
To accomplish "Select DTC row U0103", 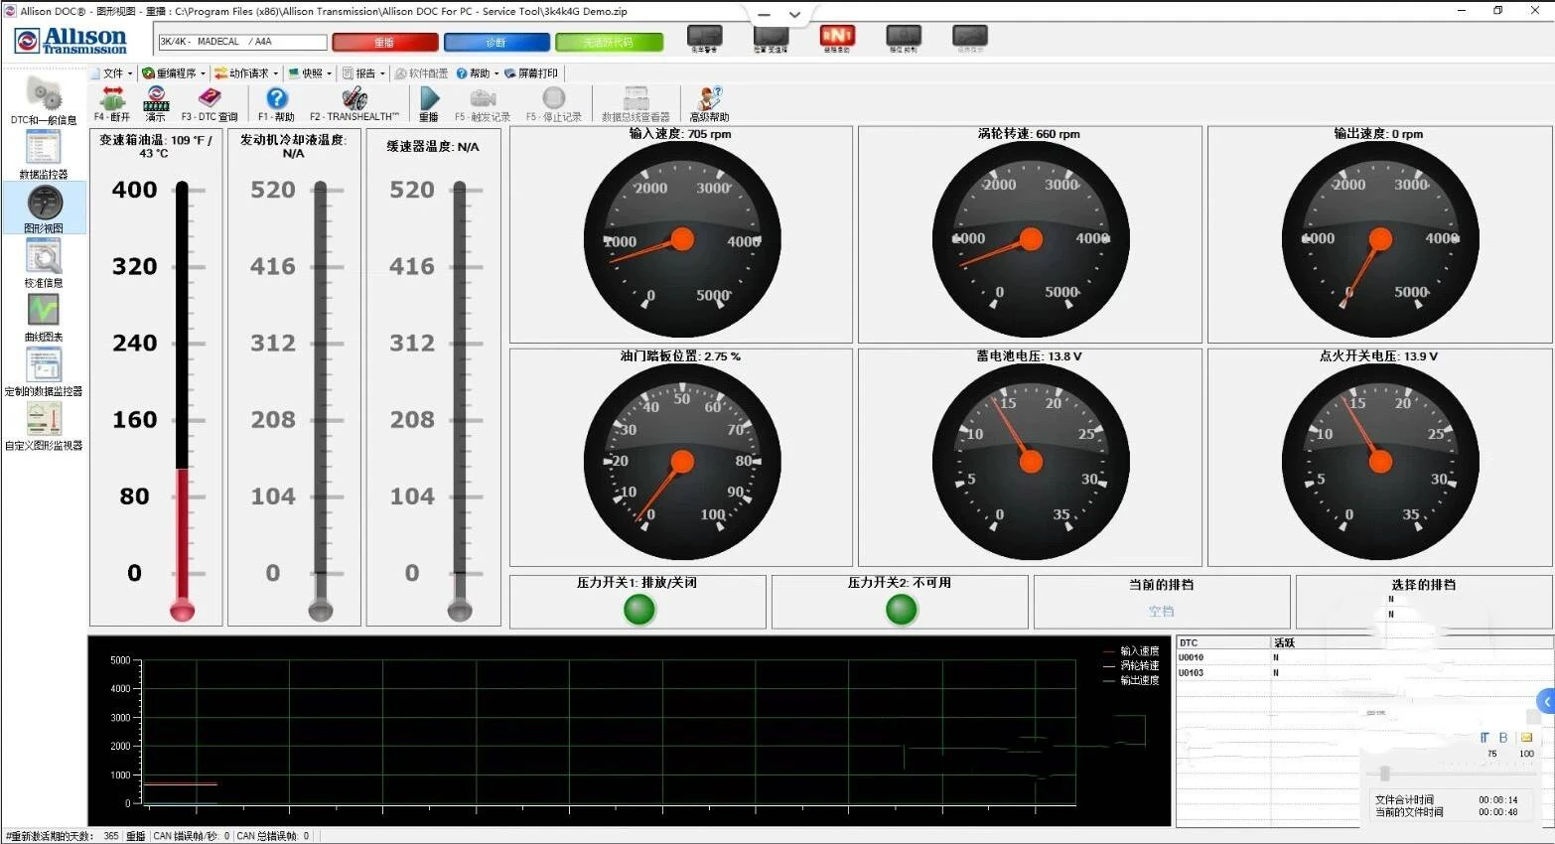I will coord(1363,673).
